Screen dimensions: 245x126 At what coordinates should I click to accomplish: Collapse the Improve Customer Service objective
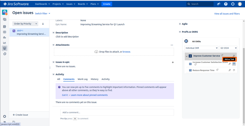(x=187, y=56)
